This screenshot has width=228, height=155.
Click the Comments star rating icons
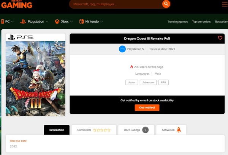(x=102, y=130)
